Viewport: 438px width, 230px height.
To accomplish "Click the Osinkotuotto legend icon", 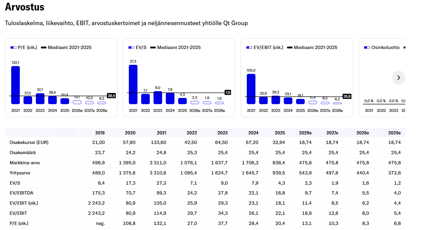I will pyautogui.click(x=367, y=47).
